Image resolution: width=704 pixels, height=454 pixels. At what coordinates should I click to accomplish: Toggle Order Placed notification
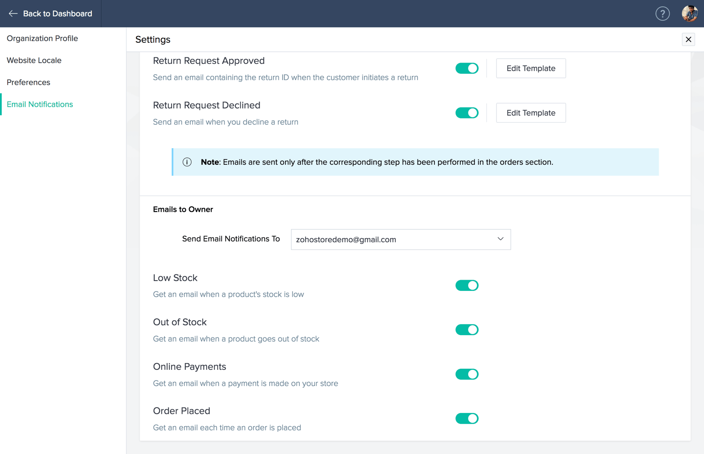coord(467,418)
